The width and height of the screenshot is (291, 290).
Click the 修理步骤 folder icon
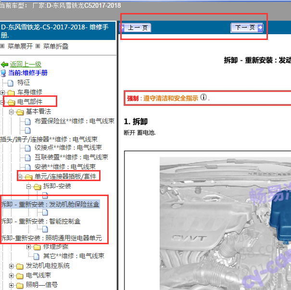tap(38, 247)
